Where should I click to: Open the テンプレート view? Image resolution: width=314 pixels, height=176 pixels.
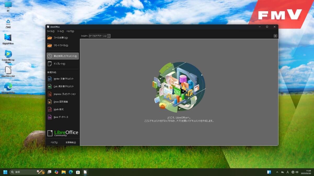coord(63,64)
